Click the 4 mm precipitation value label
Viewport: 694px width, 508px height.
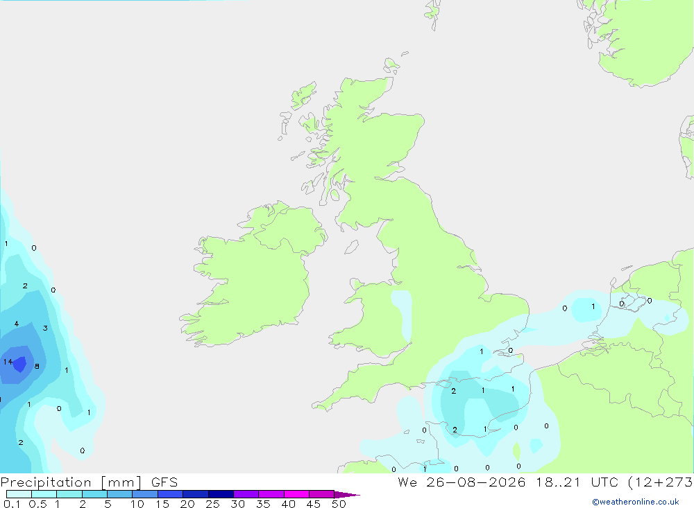pos(17,324)
